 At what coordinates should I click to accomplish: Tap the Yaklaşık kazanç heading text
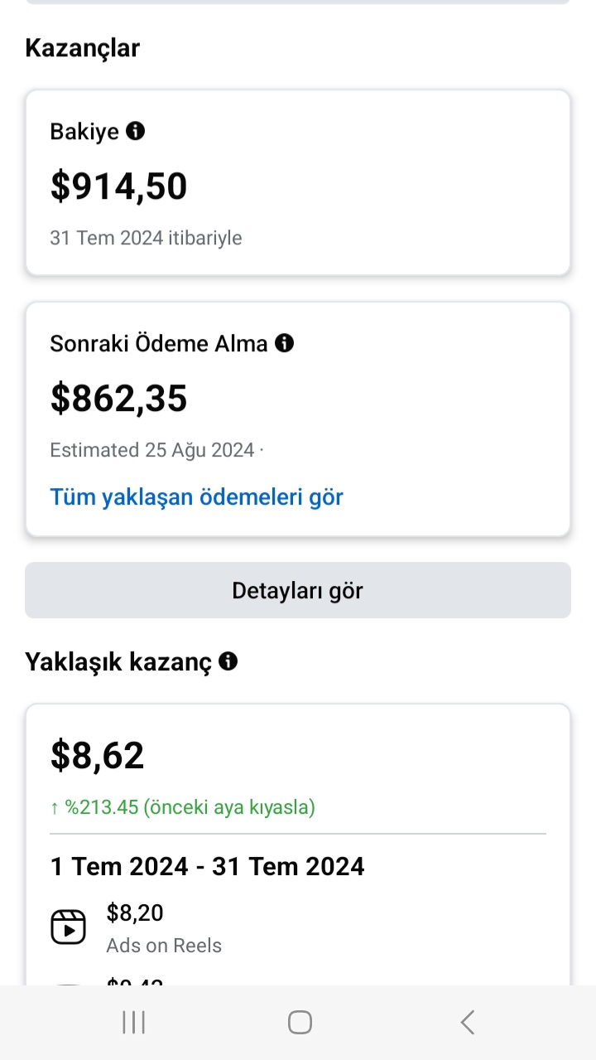[x=118, y=662]
